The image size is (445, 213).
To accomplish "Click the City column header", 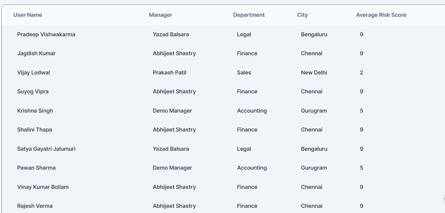I will [302, 15].
